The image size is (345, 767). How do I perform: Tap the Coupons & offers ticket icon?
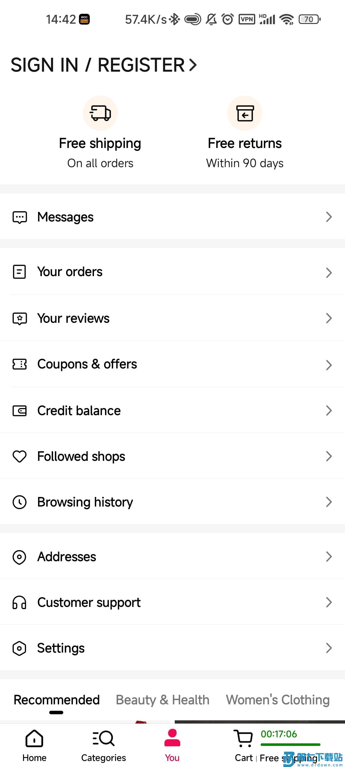(x=19, y=364)
